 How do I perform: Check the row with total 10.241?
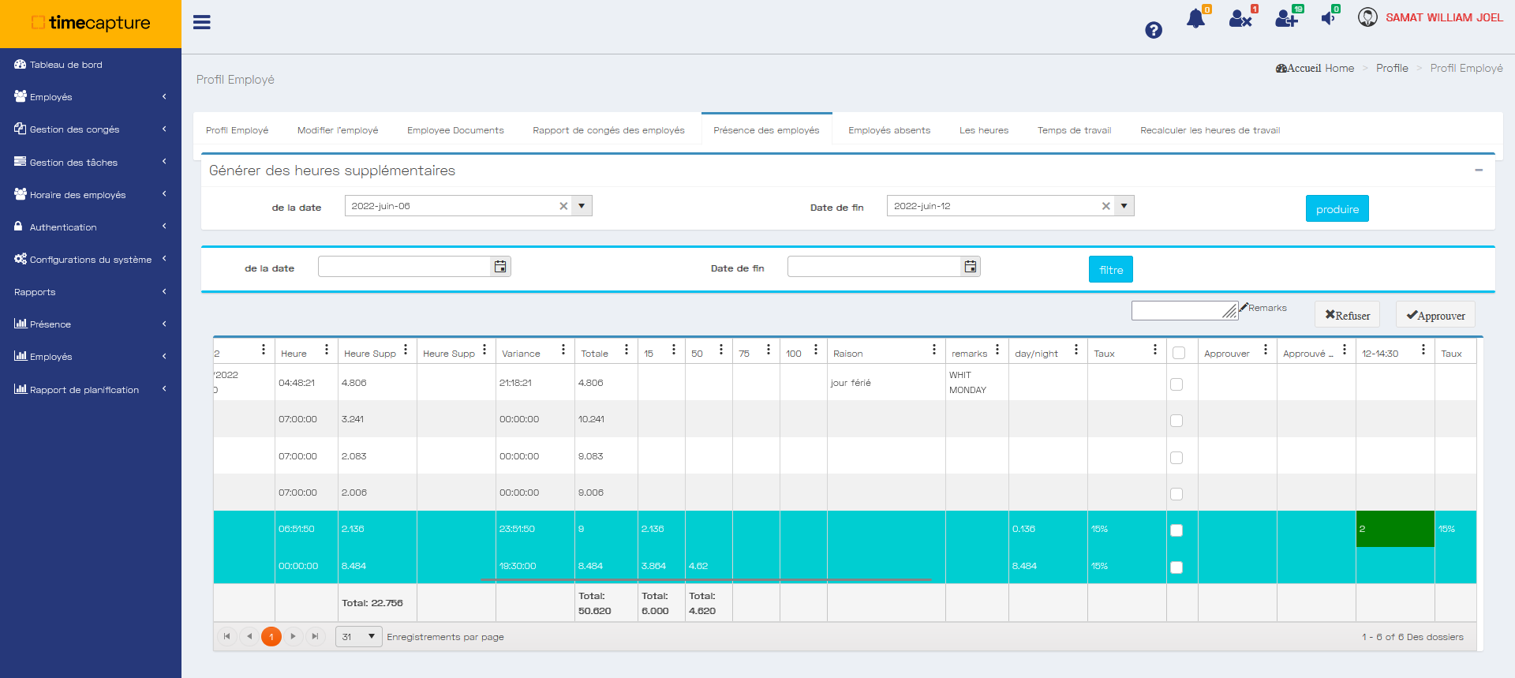coord(1176,421)
